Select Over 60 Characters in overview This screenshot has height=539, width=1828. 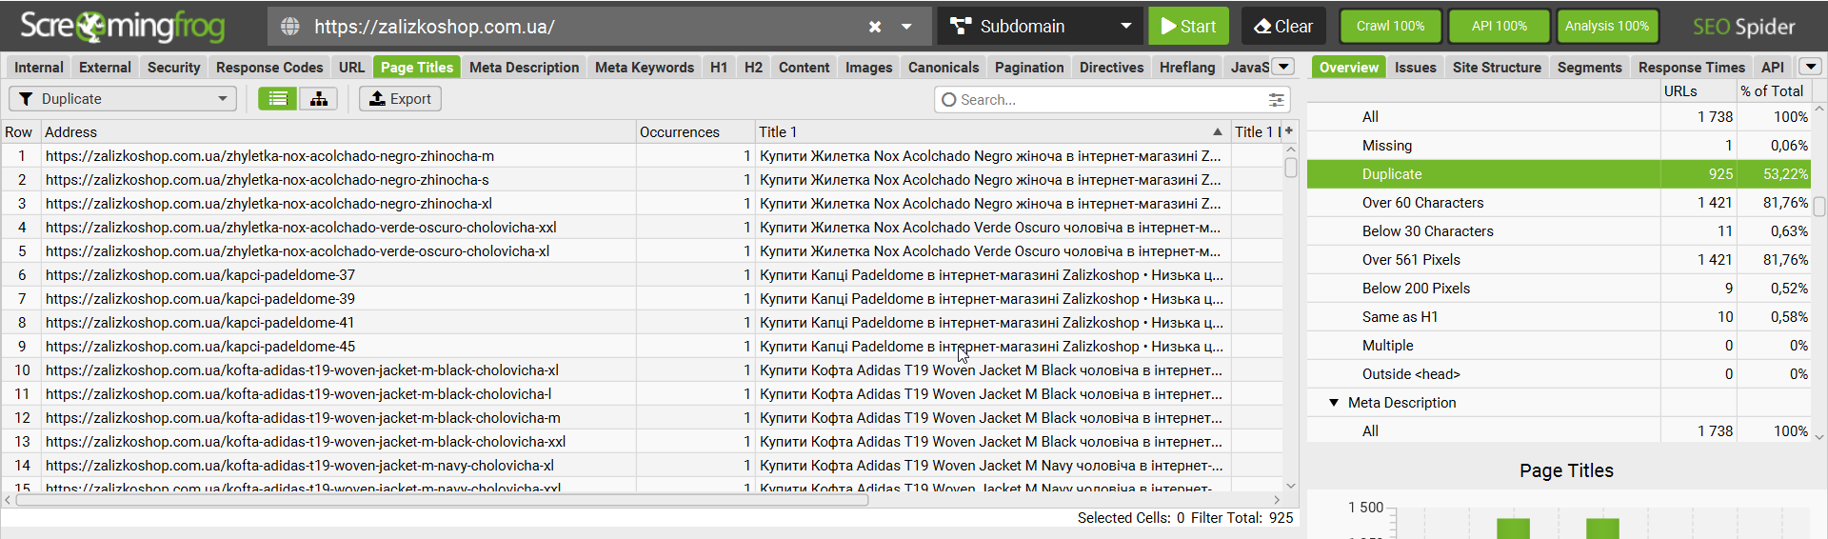tap(1559, 203)
